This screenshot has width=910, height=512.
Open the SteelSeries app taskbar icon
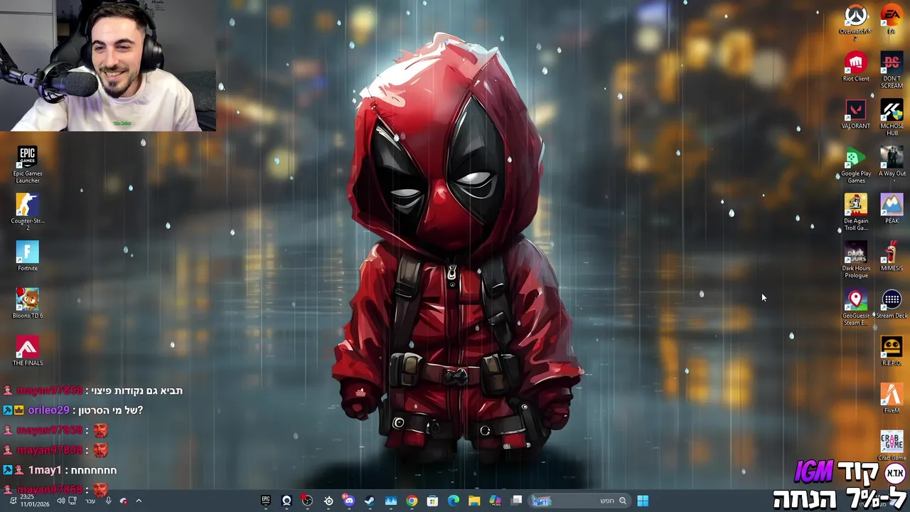[x=328, y=501]
